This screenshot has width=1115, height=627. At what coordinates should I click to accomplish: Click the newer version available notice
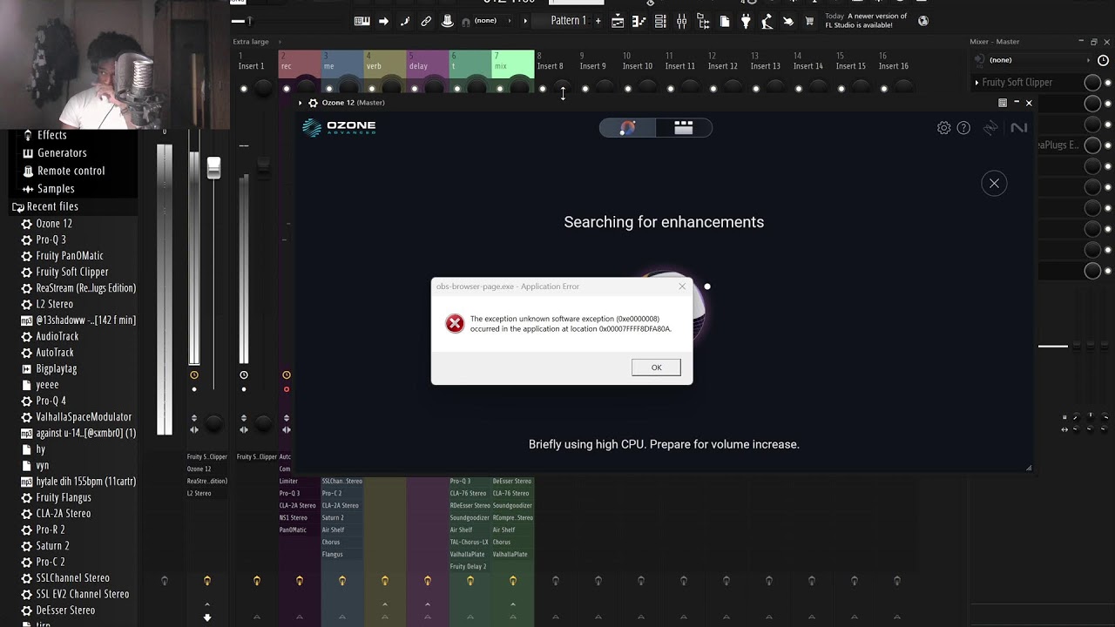868,21
